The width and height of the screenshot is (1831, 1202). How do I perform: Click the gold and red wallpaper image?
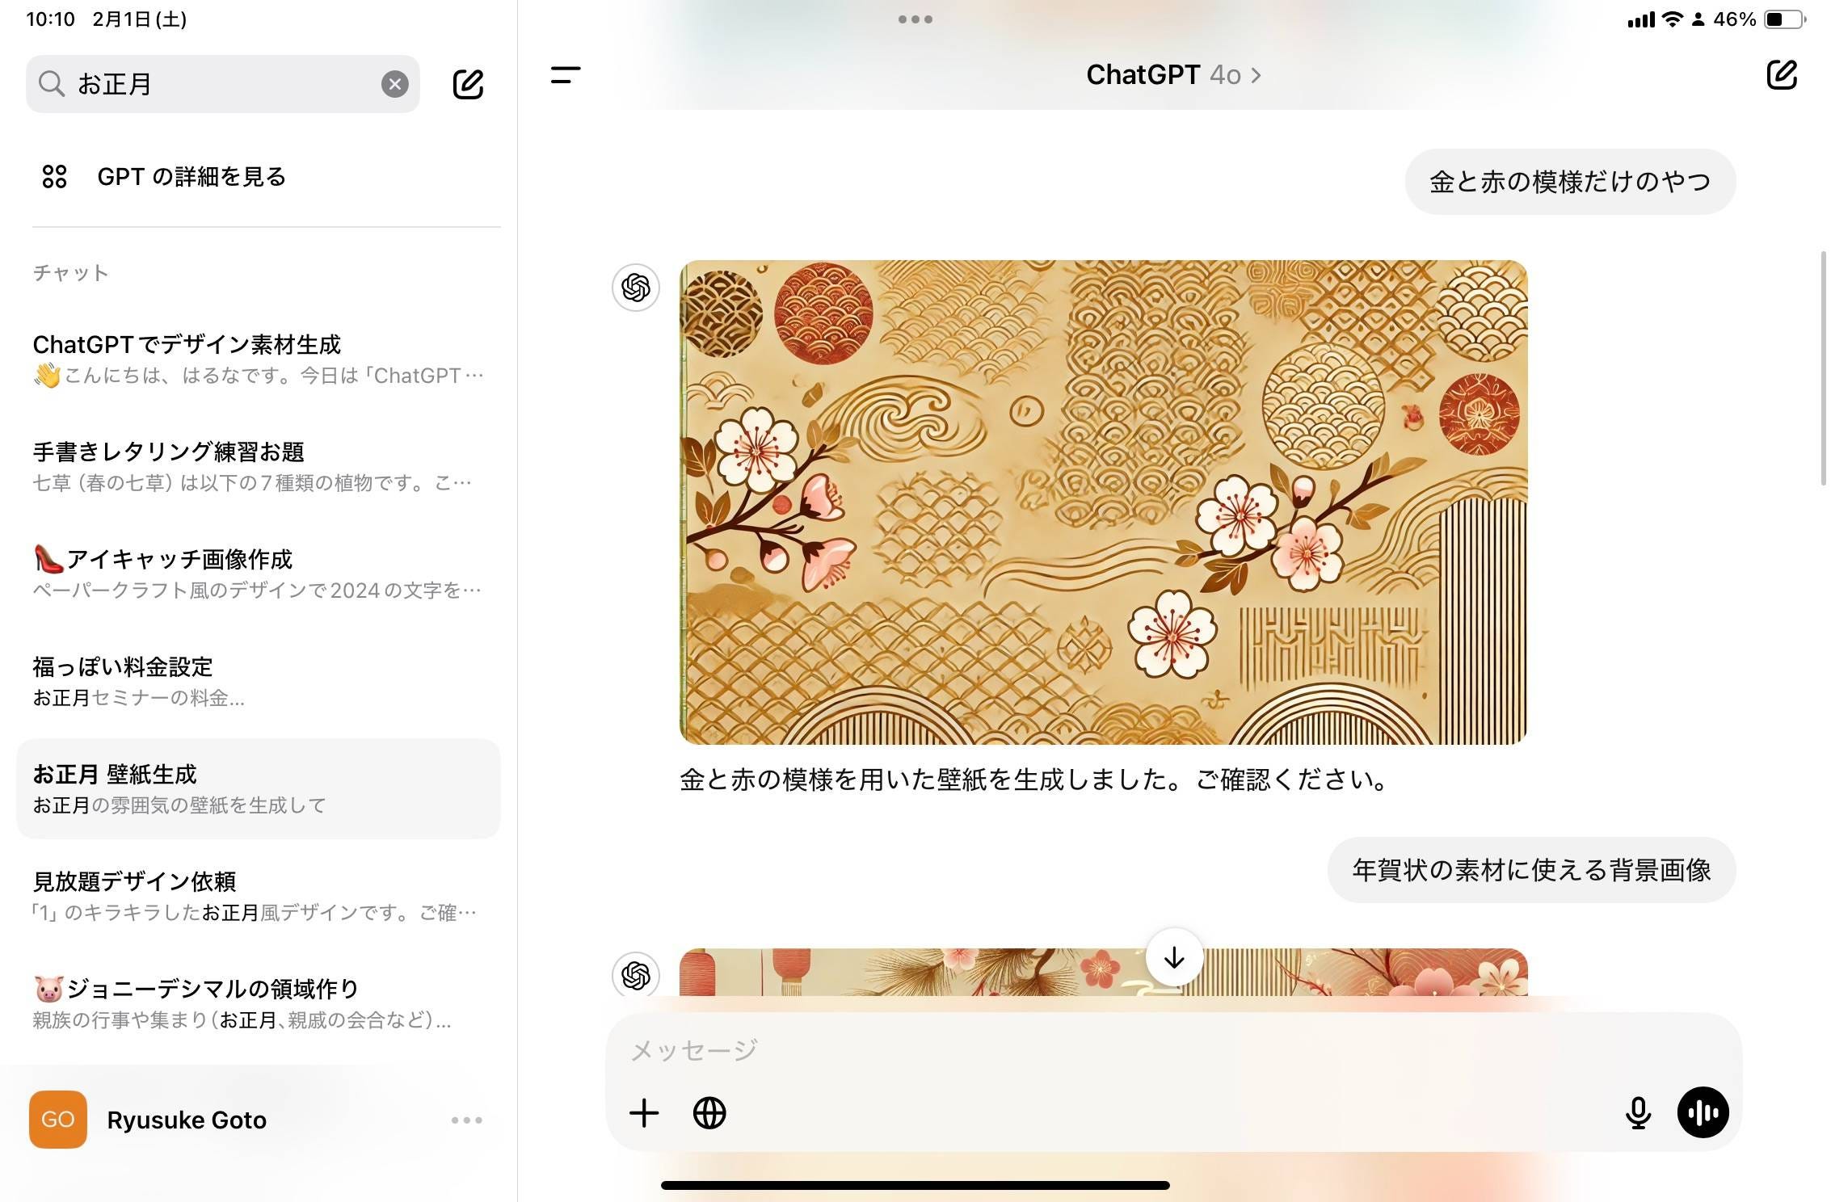pyautogui.click(x=1103, y=502)
